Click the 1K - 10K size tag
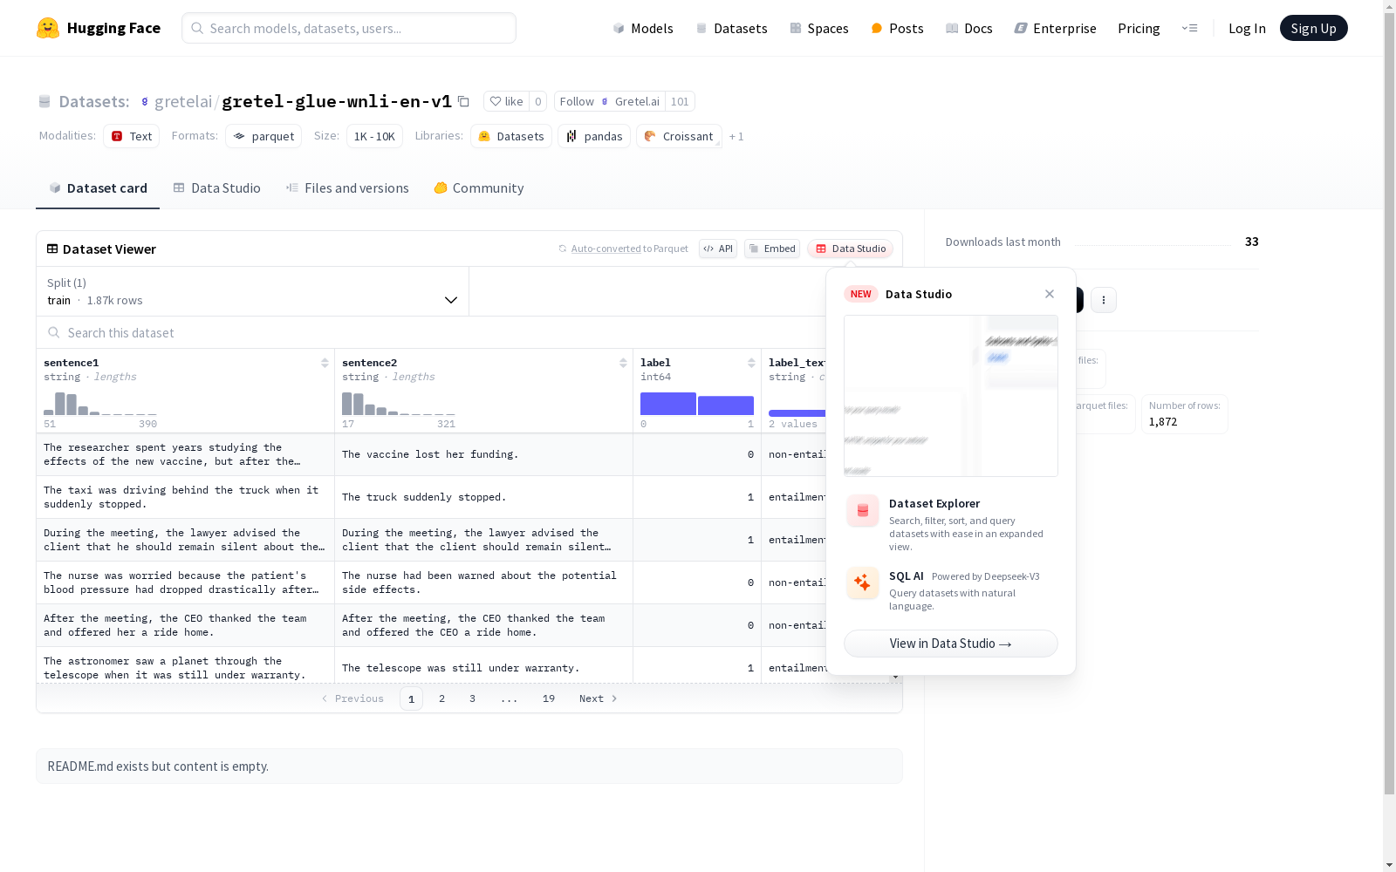 click(374, 136)
